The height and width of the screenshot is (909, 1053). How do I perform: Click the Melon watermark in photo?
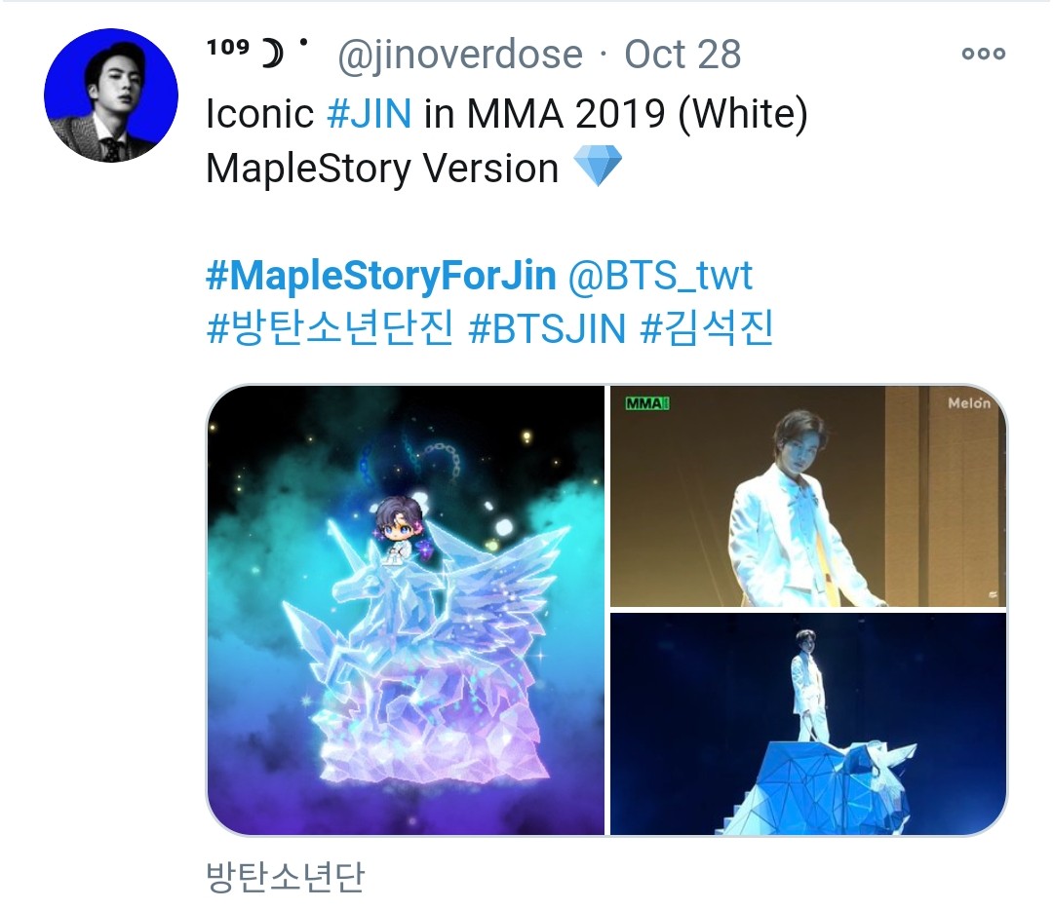point(969,403)
